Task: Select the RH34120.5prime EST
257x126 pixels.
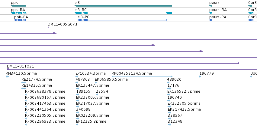Action: [21, 73]
